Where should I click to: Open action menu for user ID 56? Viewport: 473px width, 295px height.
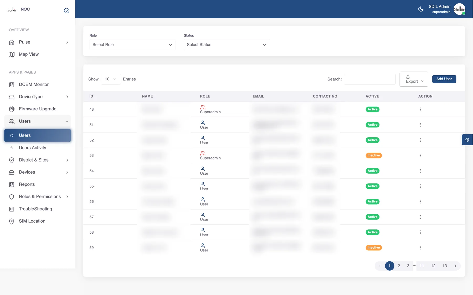(x=420, y=202)
